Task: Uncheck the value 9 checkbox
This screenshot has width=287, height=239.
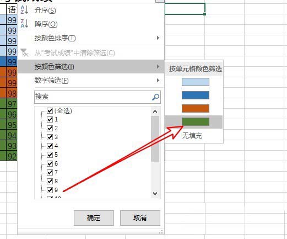Action: click(x=50, y=190)
